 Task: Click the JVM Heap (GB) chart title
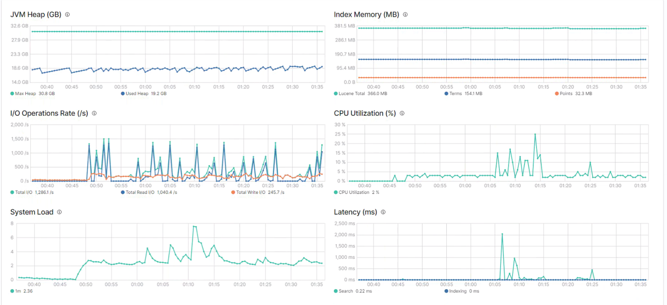point(36,15)
